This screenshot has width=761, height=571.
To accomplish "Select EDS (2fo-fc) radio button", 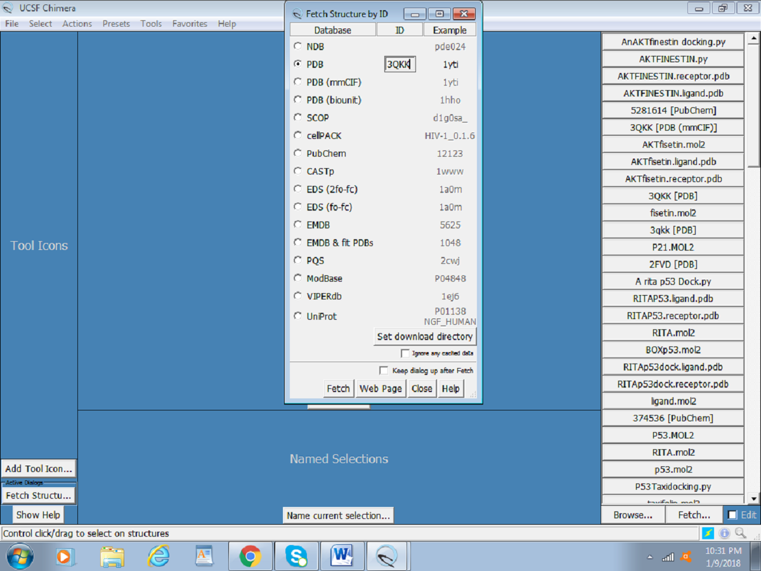I will (x=297, y=189).
